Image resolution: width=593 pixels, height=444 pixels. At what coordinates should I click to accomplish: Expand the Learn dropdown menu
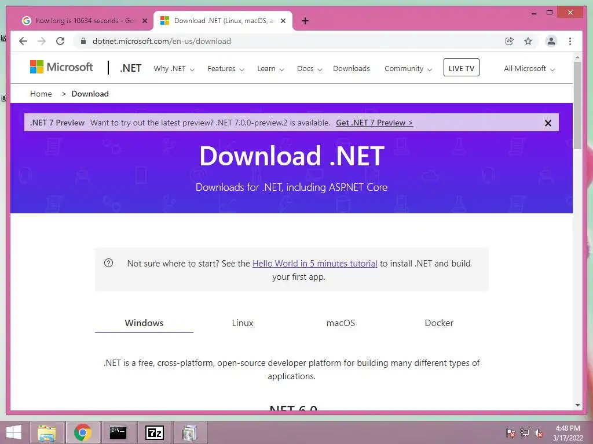coord(270,69)
